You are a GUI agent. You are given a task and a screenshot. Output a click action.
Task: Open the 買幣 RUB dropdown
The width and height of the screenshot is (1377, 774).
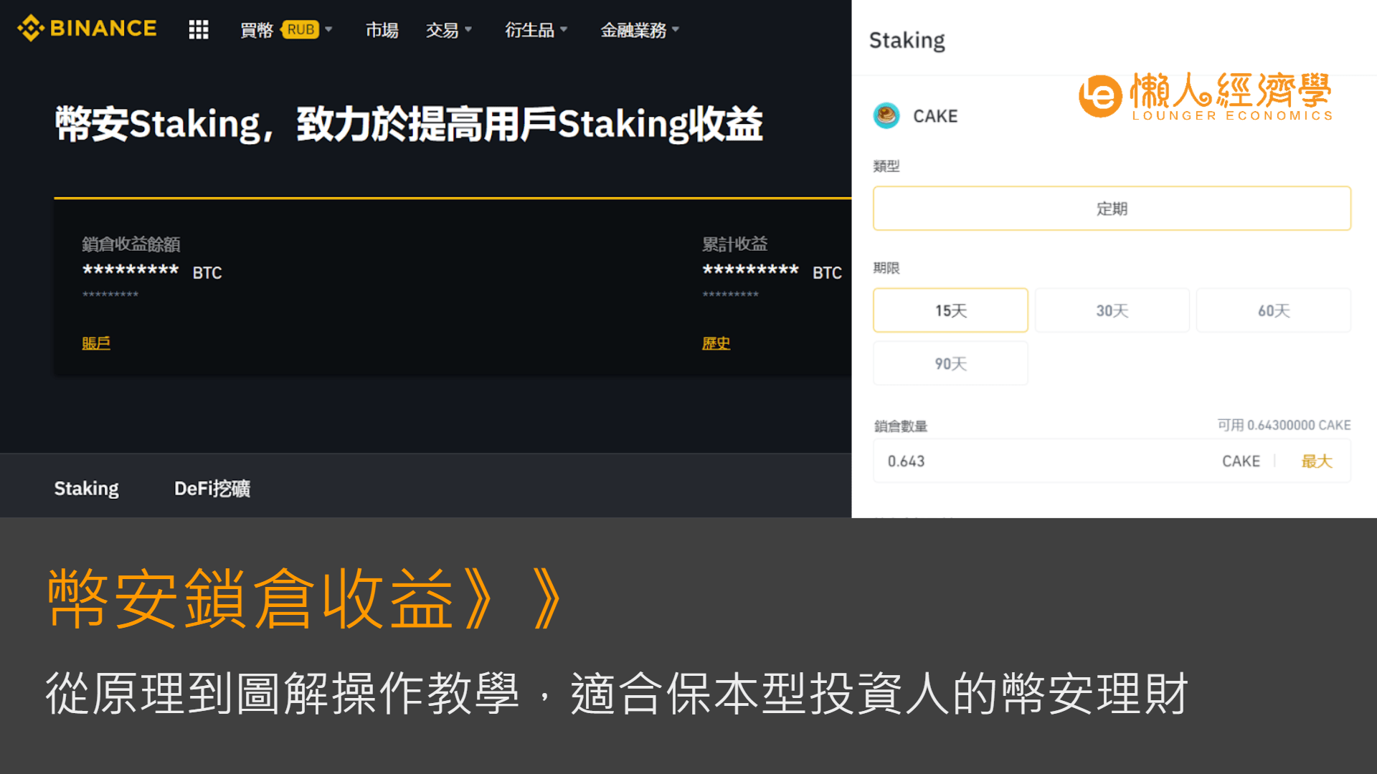tap(286, 29)
